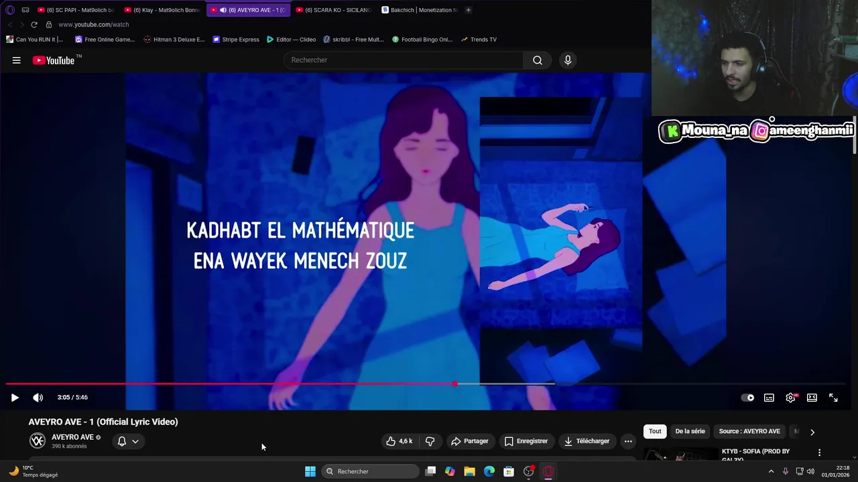Click the address bar URL
Image resolution: width=858 pixels, height=482 pixels.
pyautogui.click(x=94, y=25)
